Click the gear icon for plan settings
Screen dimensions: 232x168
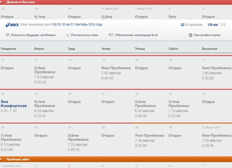pyautogui.click(x=191, y=35)
